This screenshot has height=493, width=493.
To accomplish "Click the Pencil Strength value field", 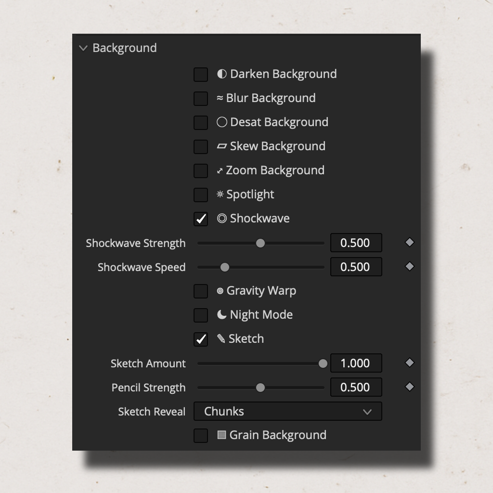I will tap(356, 388).
